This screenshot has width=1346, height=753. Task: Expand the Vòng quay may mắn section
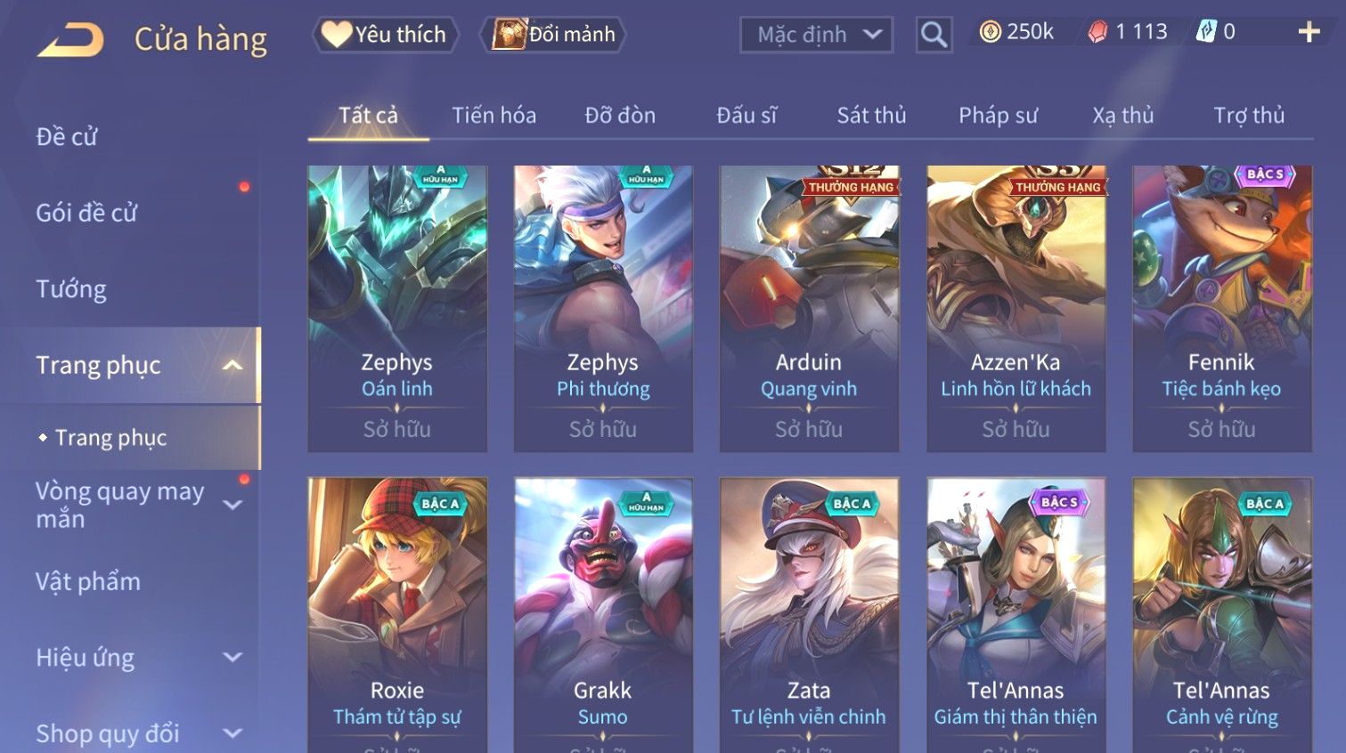[232, 505]
